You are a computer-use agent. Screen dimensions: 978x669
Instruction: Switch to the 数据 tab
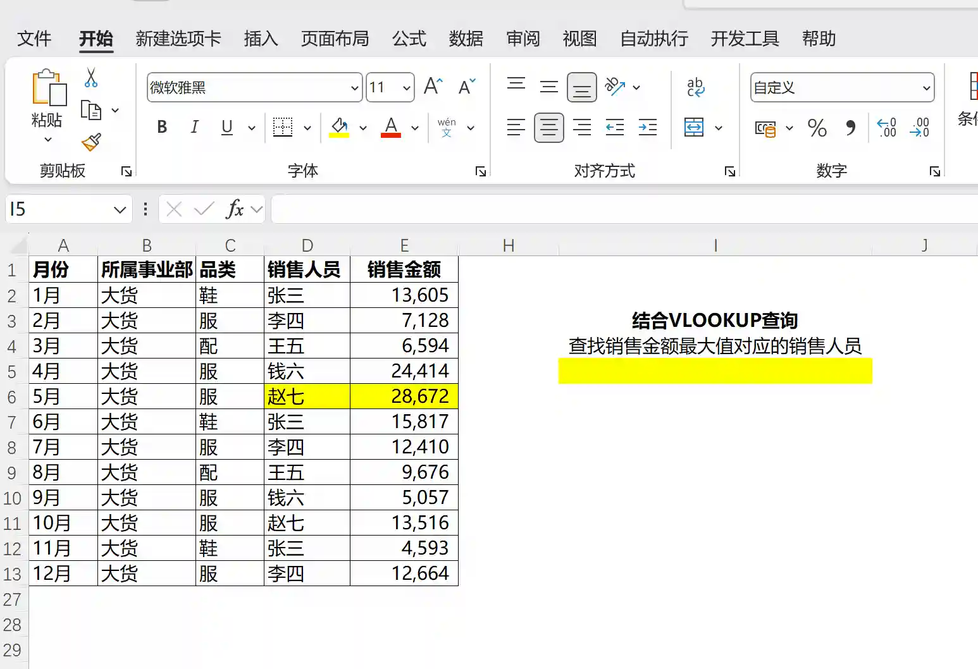[x=466, y=39]
